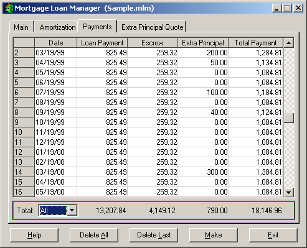Switch to the Main tab
Viewport: 307px width, 248px height.
tap(21, 27)
